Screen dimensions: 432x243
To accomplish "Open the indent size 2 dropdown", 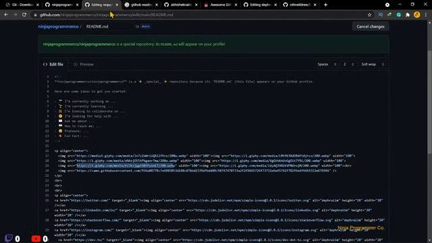I will 348,64.
